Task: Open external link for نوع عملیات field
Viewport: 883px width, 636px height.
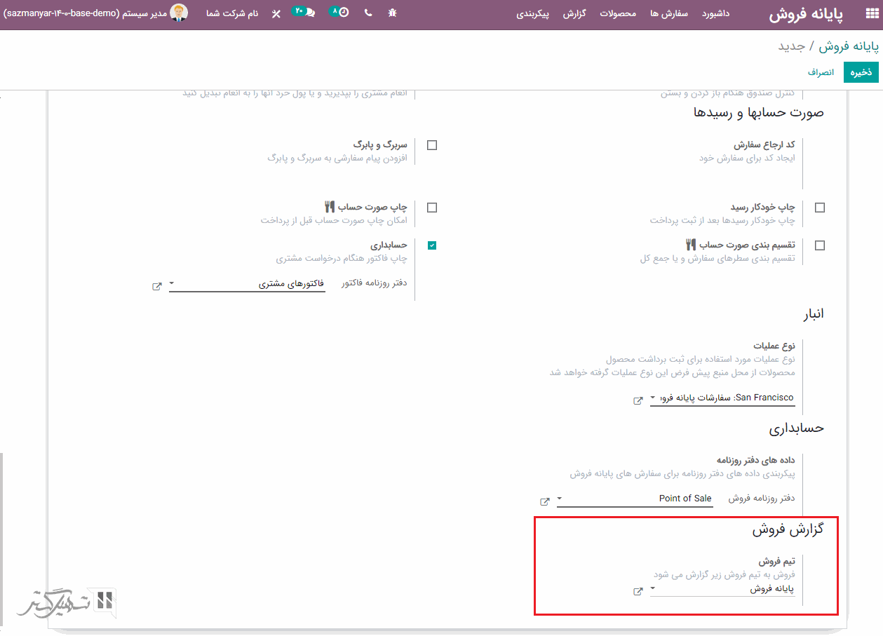Action: tap(638, 400)
